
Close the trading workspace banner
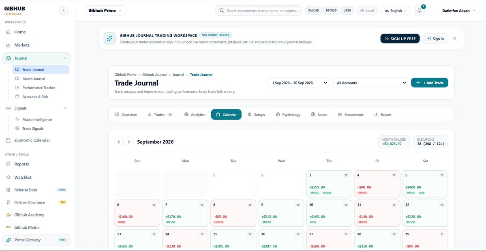tap(455, 39)
